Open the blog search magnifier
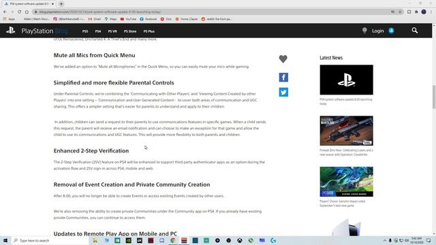The image size is (436, 245). [415, 31]
